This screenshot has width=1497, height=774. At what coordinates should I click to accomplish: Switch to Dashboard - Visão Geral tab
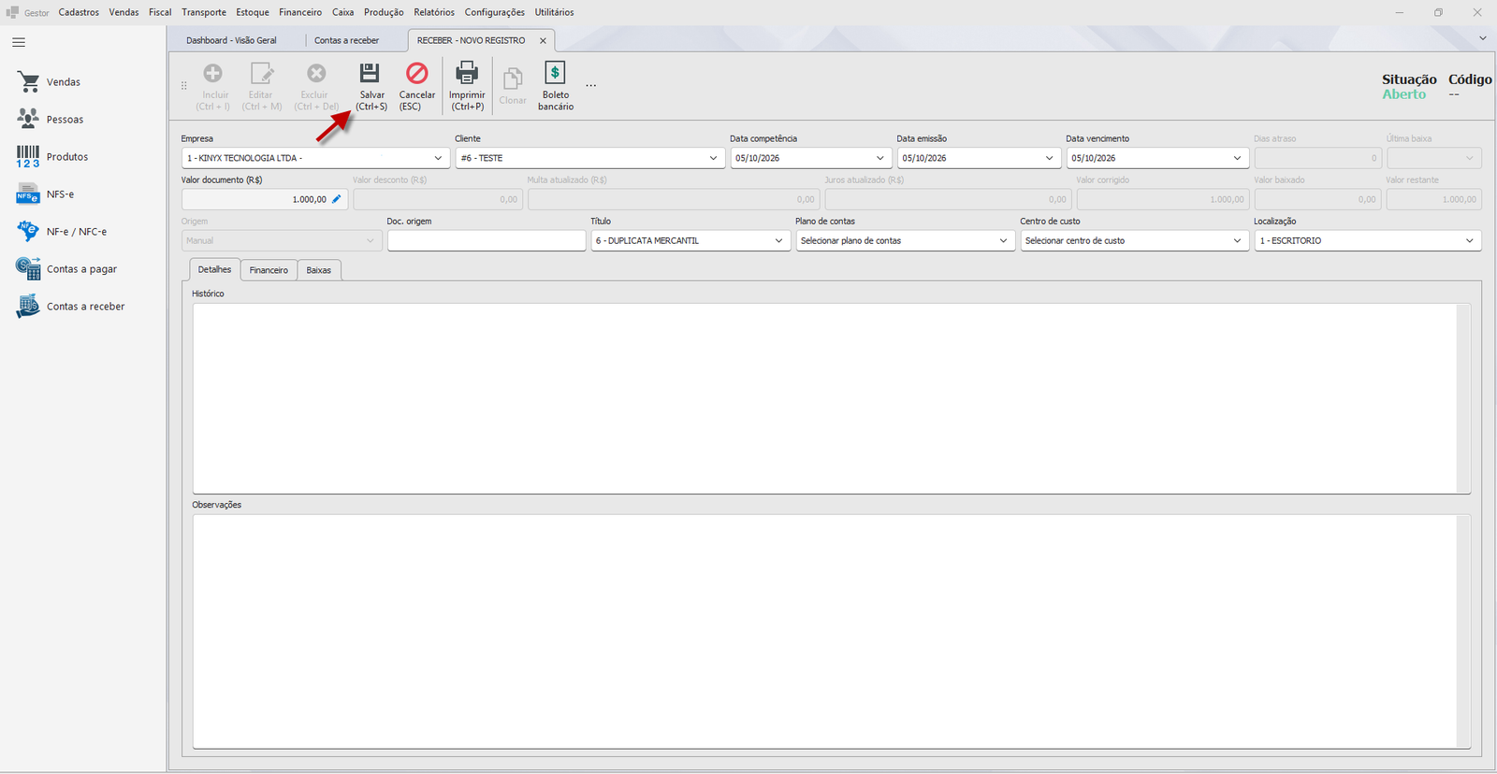tap(231, 40)
